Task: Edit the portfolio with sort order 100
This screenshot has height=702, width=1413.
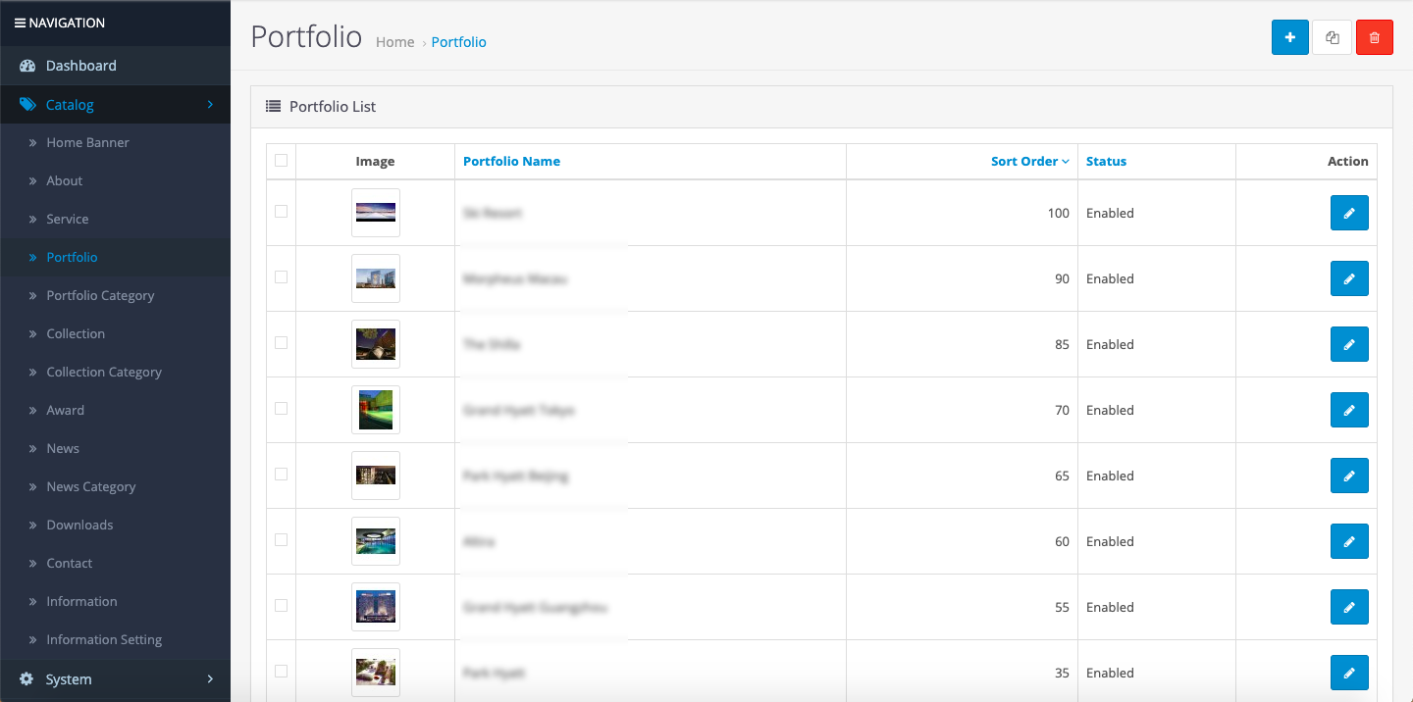Action: (x=1348, y=213)
